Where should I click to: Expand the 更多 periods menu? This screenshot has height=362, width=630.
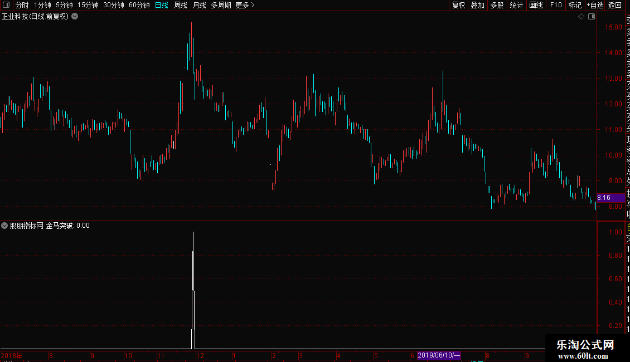point(245,5)
